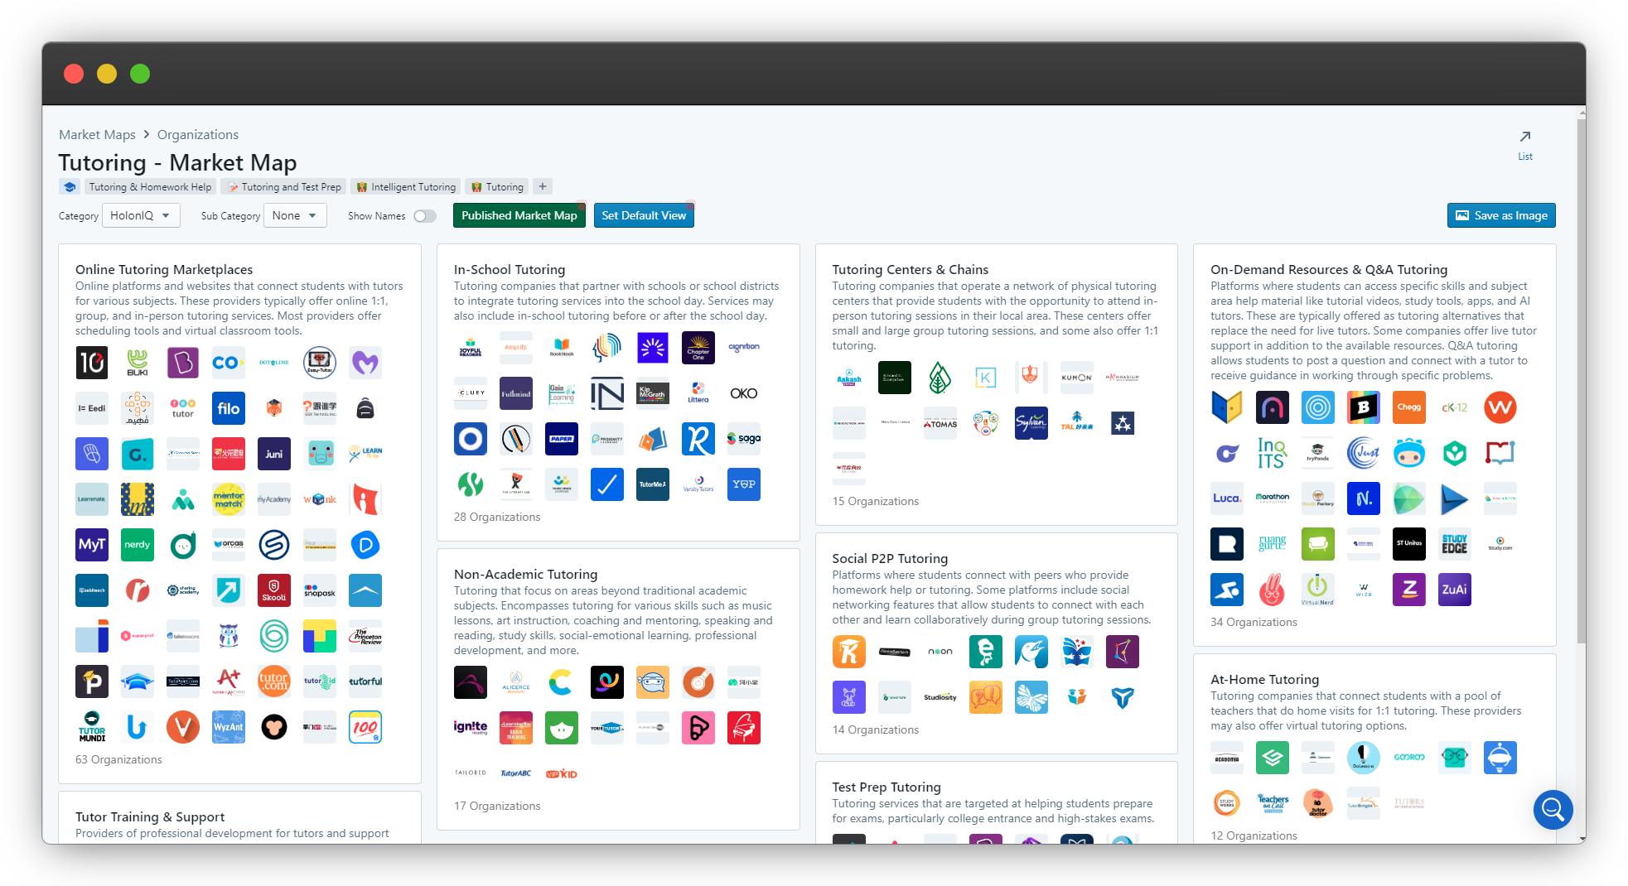Screen dimensions: 1628x886
Task: Click the Set Default View button
Action: coord(644,215)
